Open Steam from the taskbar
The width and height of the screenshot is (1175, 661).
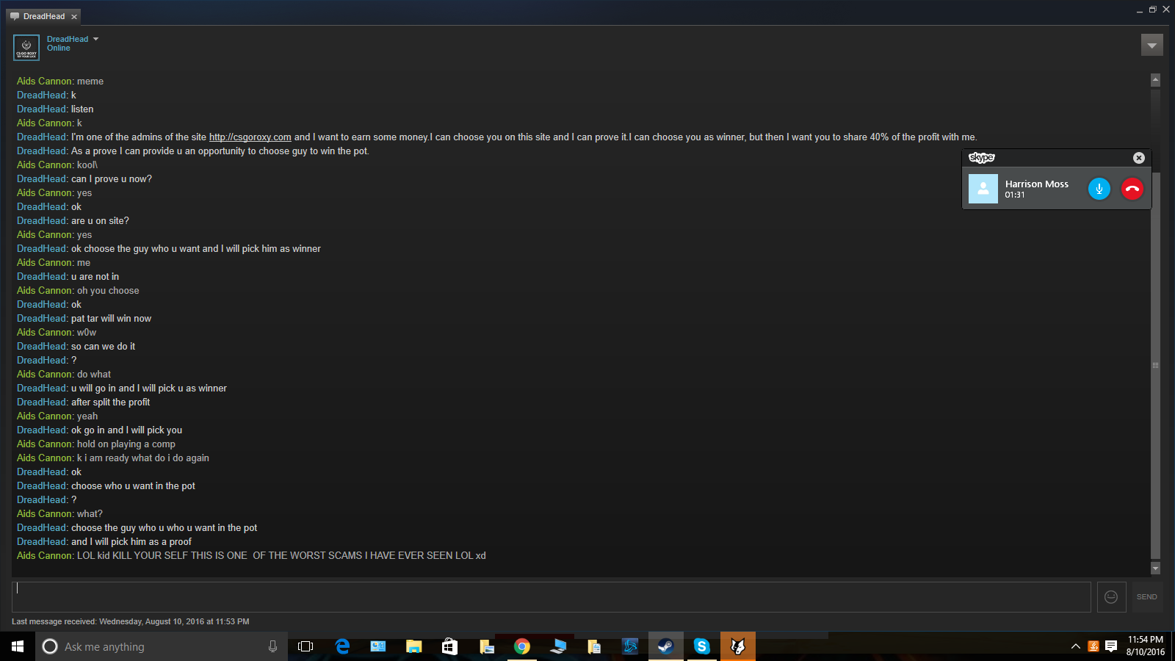pos(665,646)
